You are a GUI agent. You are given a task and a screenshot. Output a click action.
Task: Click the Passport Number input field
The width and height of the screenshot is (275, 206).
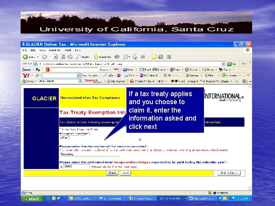click(72, 138)
